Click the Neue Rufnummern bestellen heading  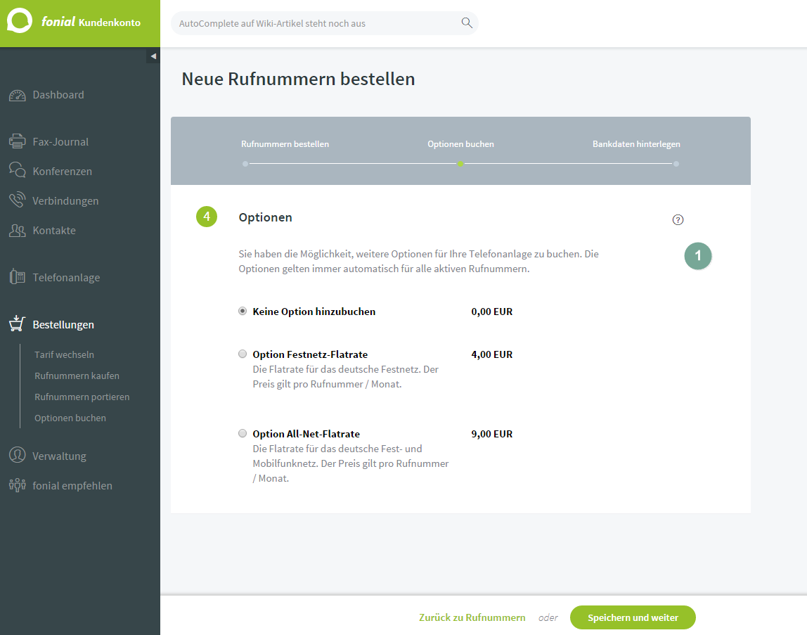pyautogui.click(x=298, y=79)
